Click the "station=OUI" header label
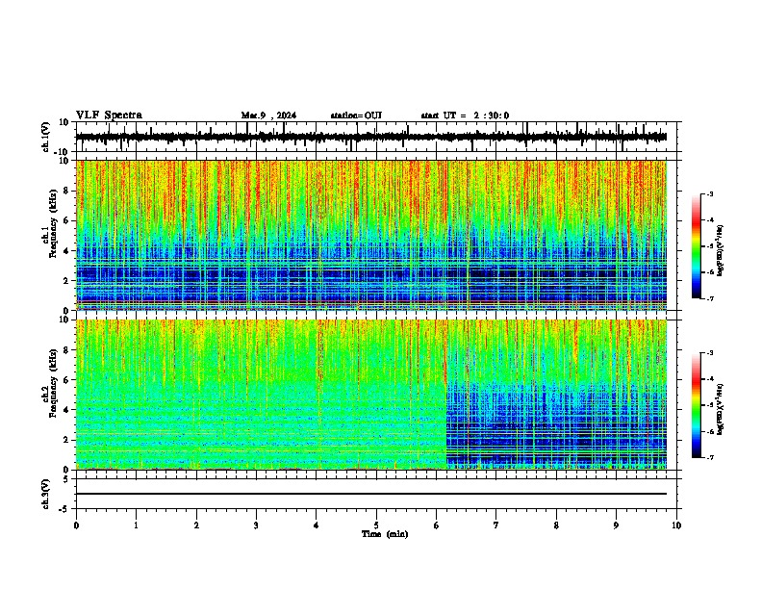 pyautogui.click(x=356, y=115)
